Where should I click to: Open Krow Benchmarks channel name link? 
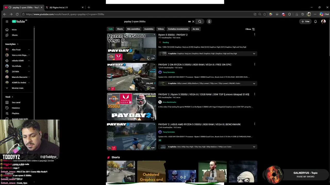pos(169,102)
